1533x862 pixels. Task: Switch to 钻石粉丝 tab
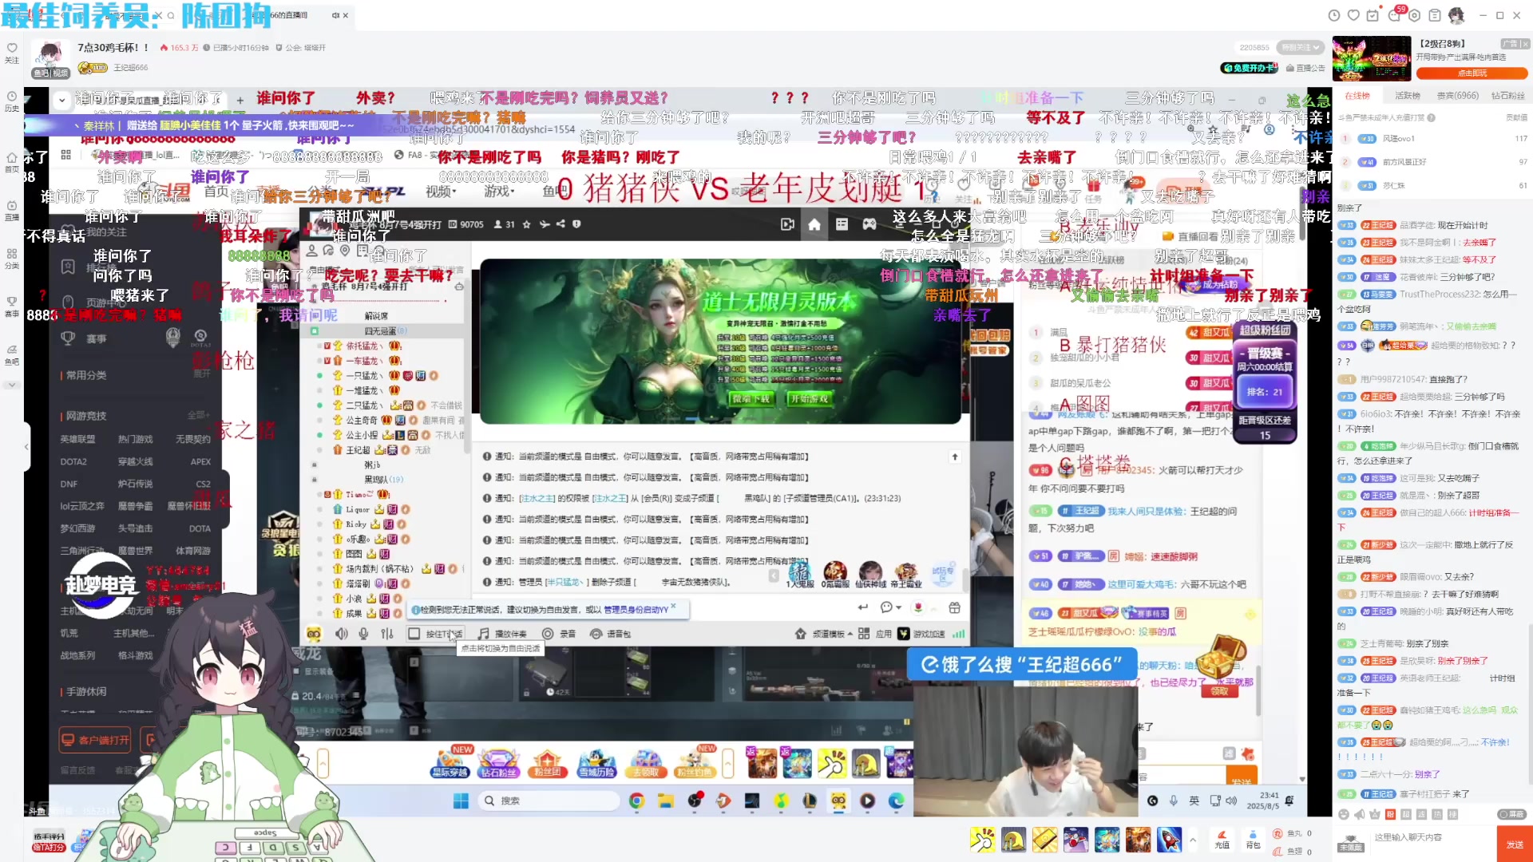[1507, 96]
